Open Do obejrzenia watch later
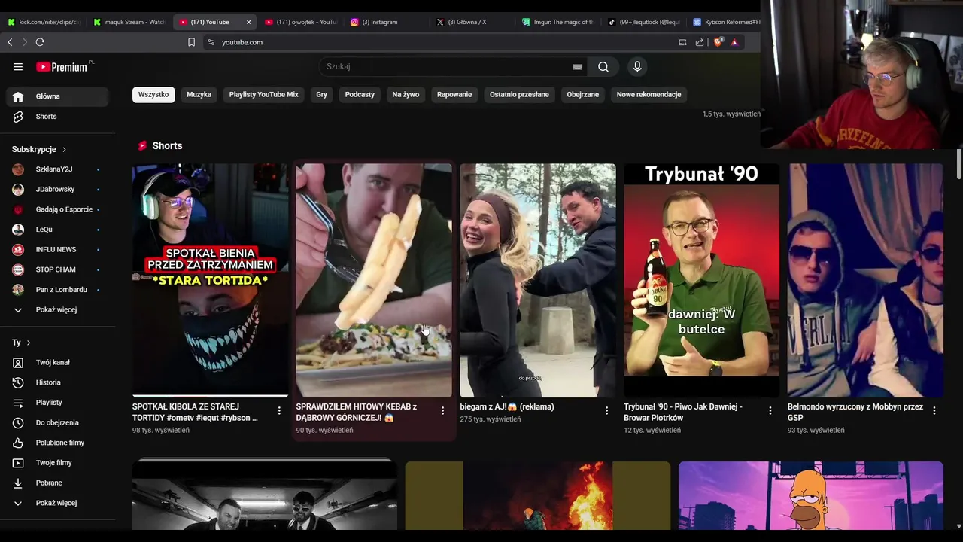Screen dimensions: 963x542 pyautogui.click(x=58, y=423)
